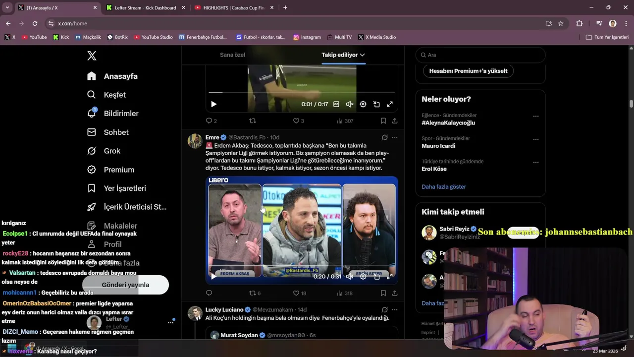Repost the top video post
This screenshot has width=634, height=357.
(253, 120)
